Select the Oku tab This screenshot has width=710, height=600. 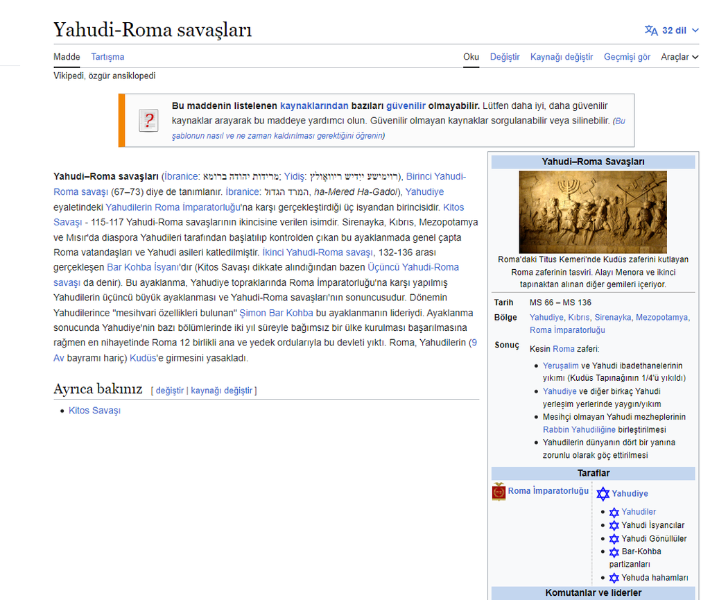(471, 57)
